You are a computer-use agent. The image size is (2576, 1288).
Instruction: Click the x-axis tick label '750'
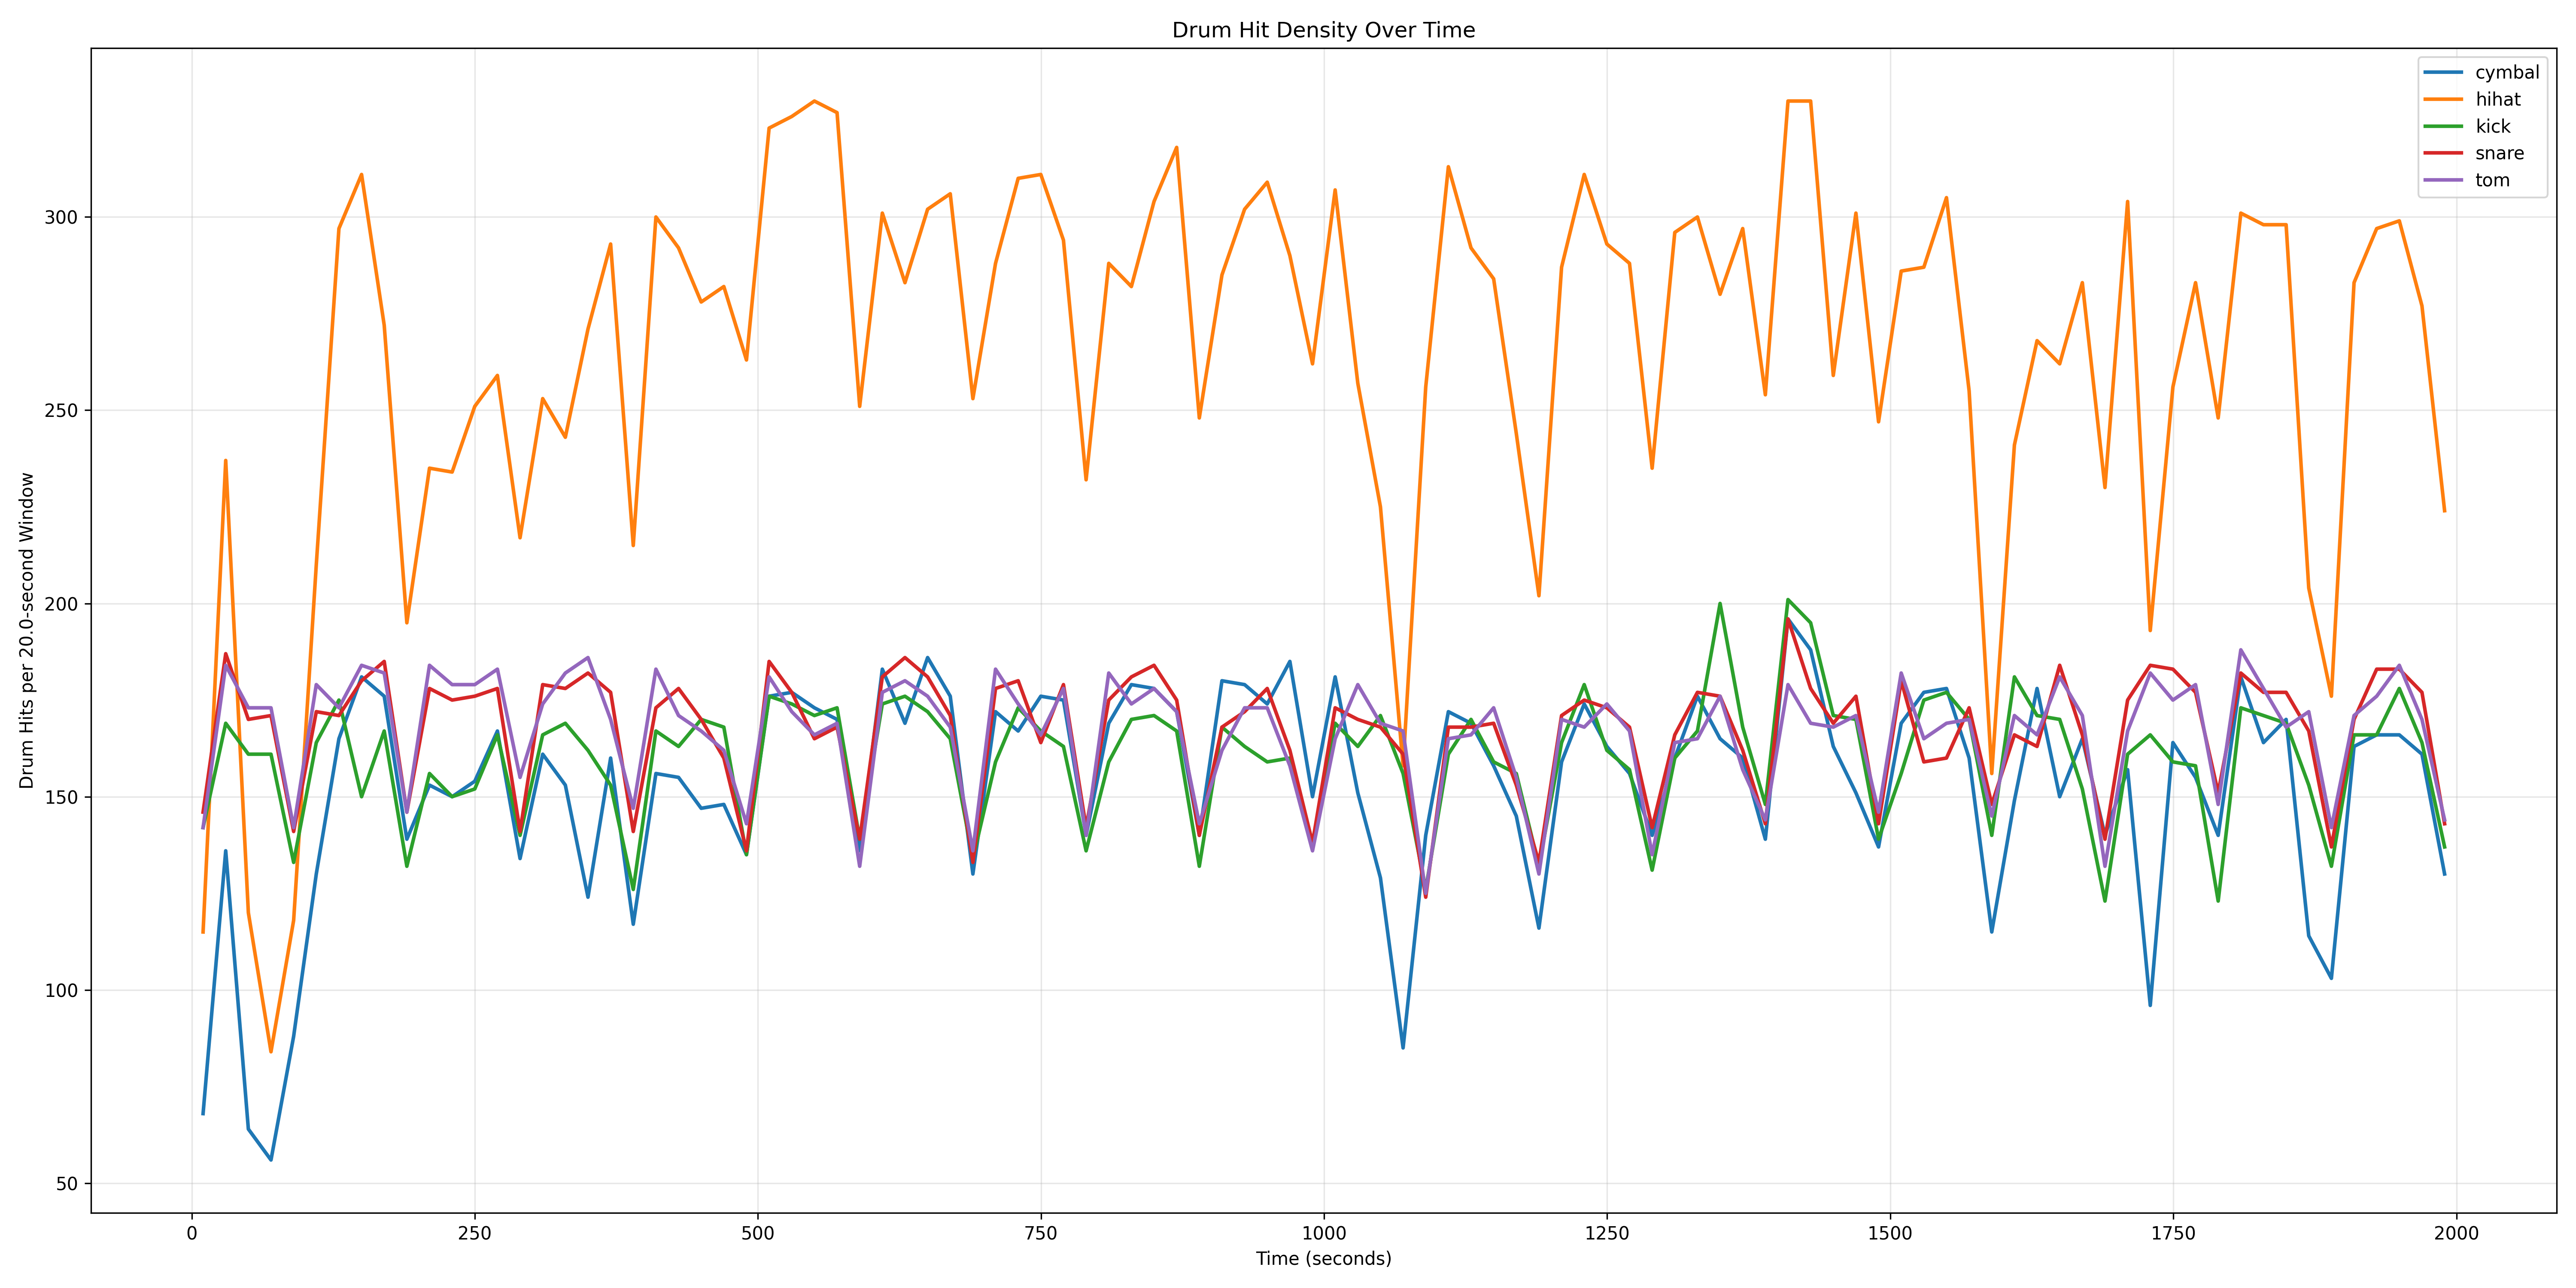(1041, 1233)
